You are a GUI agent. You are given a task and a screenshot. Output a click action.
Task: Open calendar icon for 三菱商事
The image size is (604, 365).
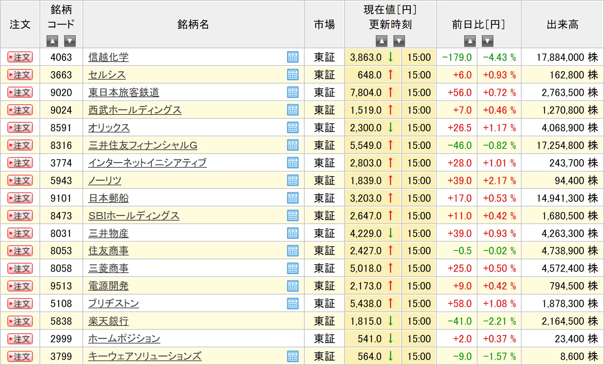[293, 268]
